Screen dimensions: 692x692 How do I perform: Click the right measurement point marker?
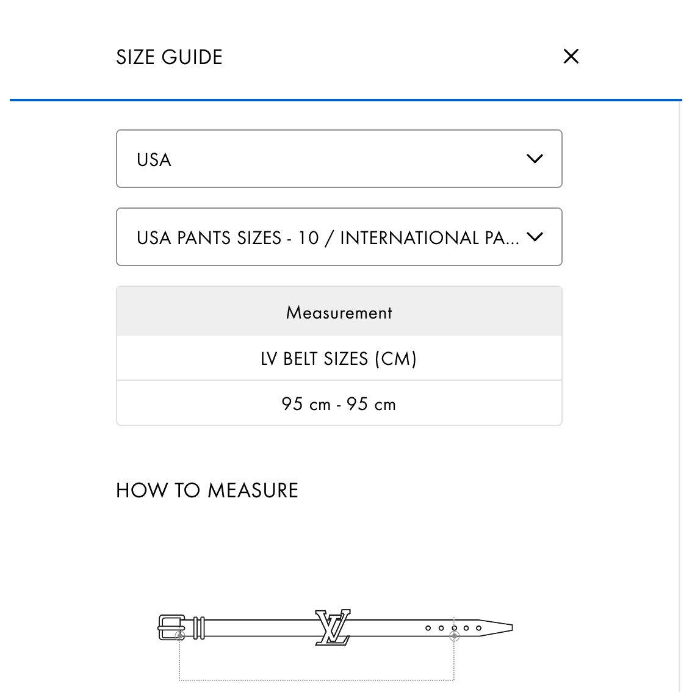click(x=454, y=636)
